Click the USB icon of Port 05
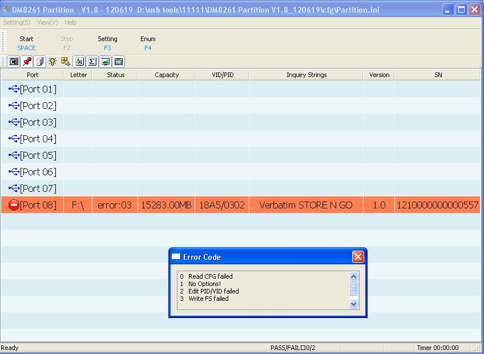Image resolution: width=484 pixels, height=354 pixels. pos(14,155)
